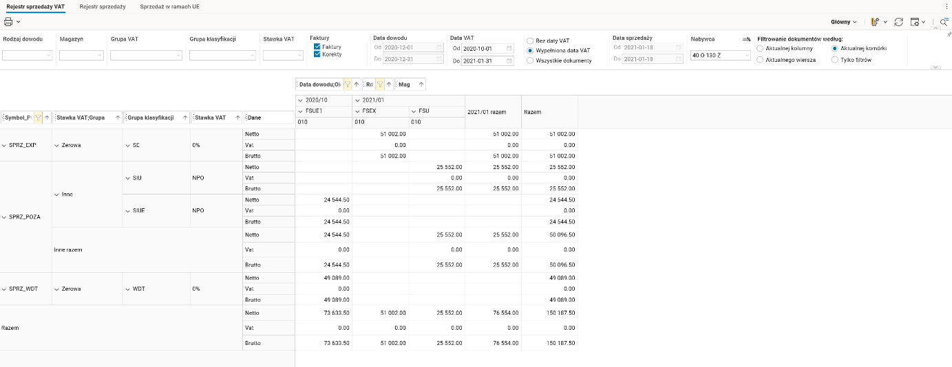Click the =% operator icon beside Nabywca

pyautogui.click(x=747, y=39)
